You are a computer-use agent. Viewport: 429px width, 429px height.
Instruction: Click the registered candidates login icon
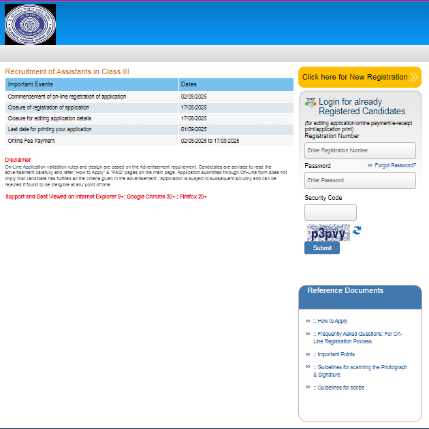click(311, 103)
